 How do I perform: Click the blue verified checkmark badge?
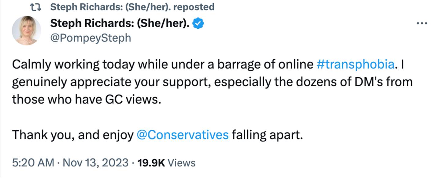pos(199,23)
